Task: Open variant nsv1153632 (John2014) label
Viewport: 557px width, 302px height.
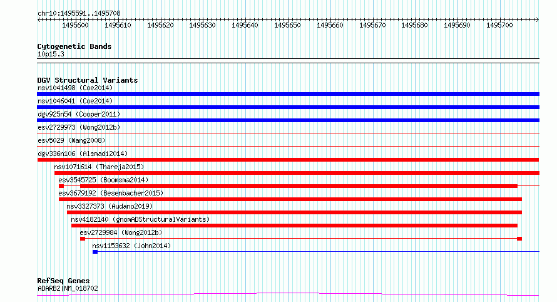Action: click(x=131, y=246)
